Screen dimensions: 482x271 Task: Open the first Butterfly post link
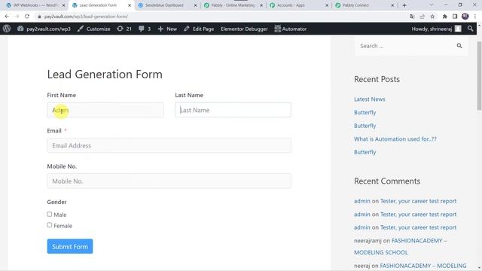[365, 112]
